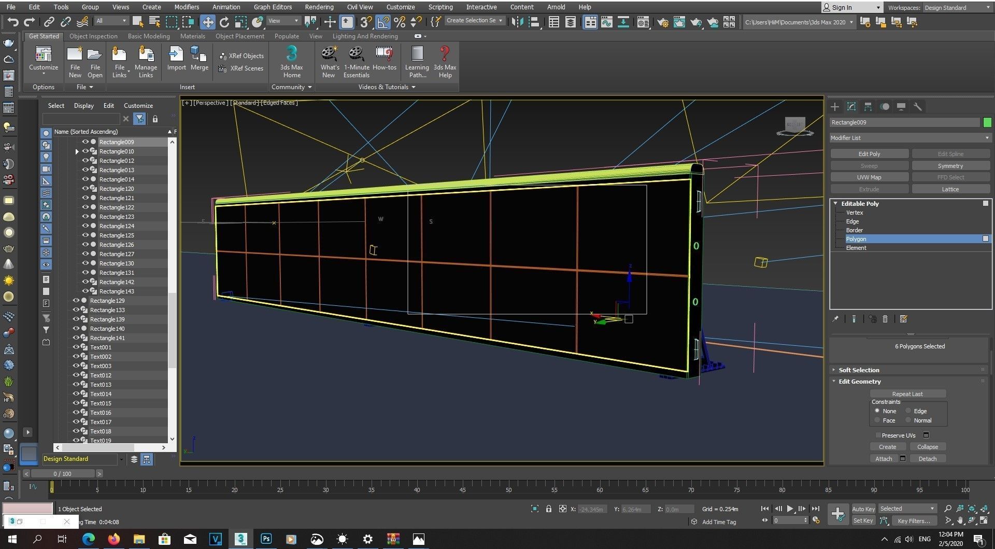995x549 pixels.
Task: Apply the Symmetry modifier button
Action: coord(950,166)
